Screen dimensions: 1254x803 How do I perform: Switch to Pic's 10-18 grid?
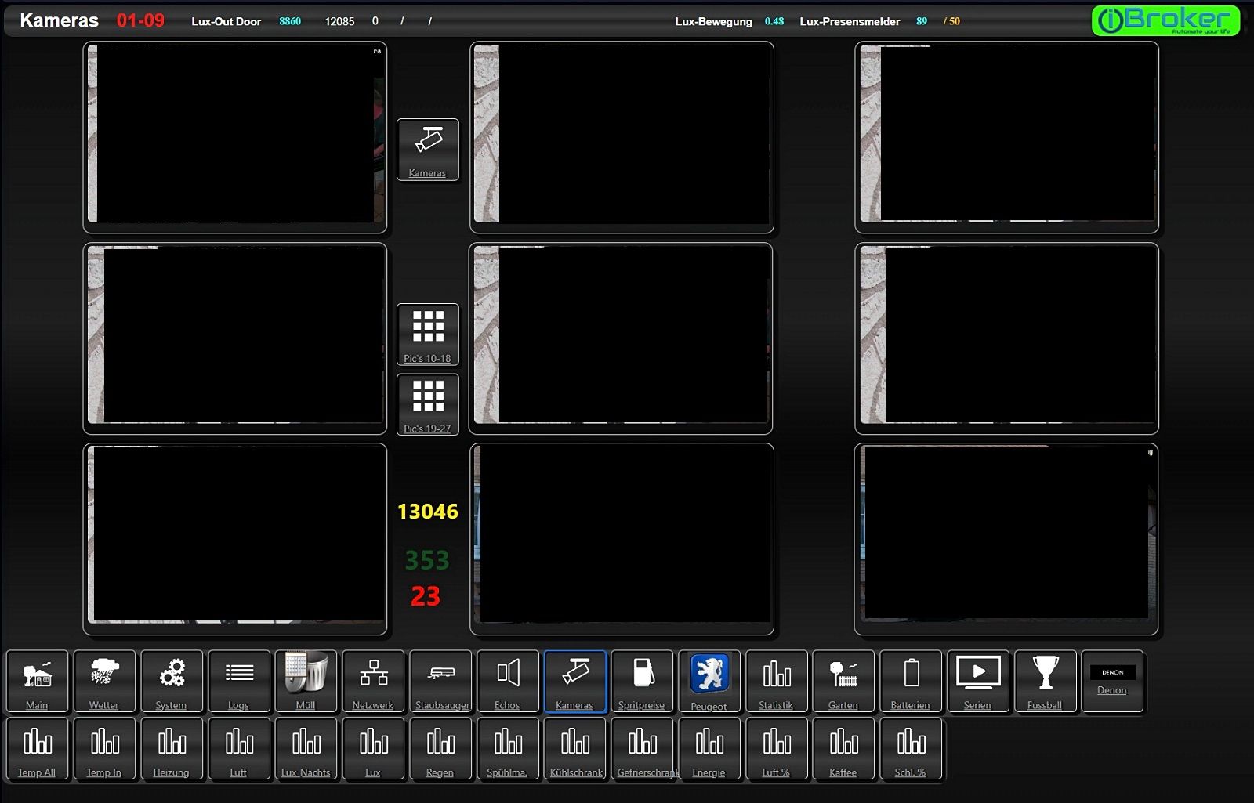(x=428, y=335)
